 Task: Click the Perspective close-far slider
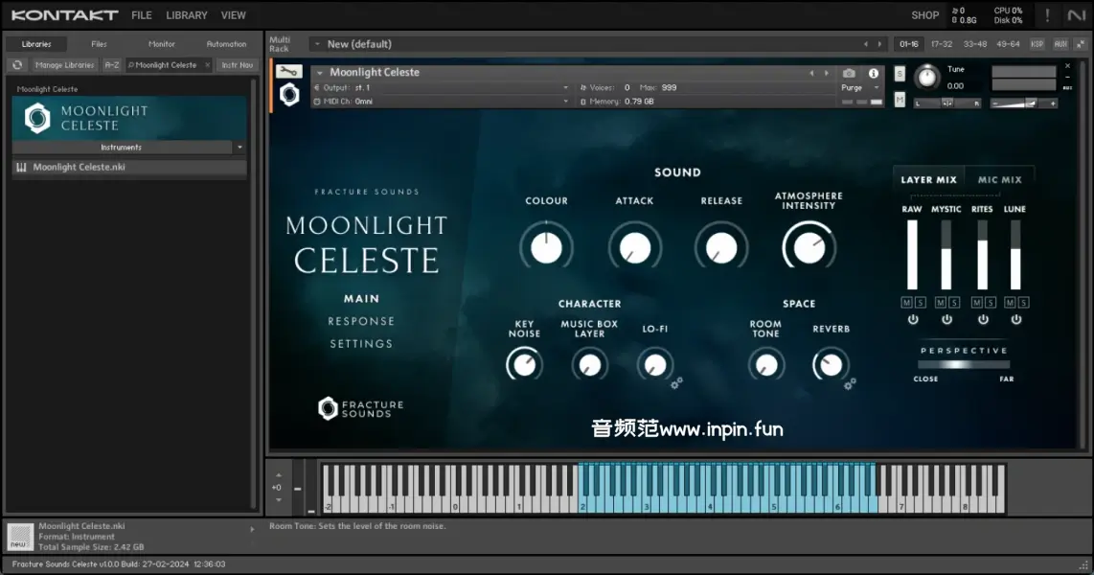[x=964, y=364]
